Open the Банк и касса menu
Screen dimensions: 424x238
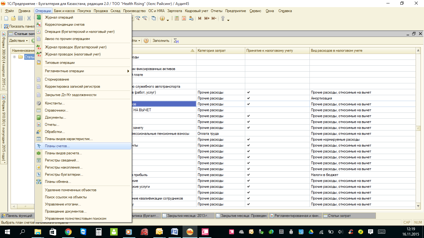click(x=64, y=11)
